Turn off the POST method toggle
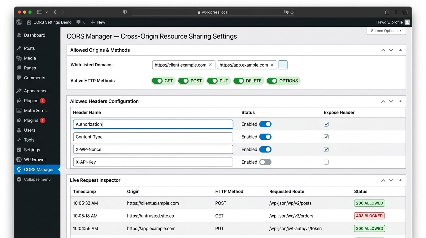The width and height of the screenshot is (426, 238). (x=184, y=81)
